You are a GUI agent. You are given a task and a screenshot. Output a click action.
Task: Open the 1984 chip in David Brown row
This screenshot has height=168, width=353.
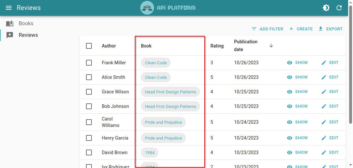[150, 152]
